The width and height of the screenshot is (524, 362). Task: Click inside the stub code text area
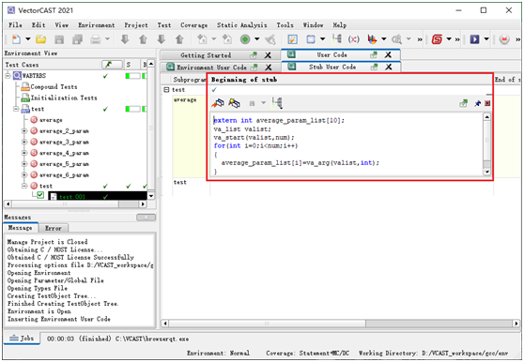point(347,143)
